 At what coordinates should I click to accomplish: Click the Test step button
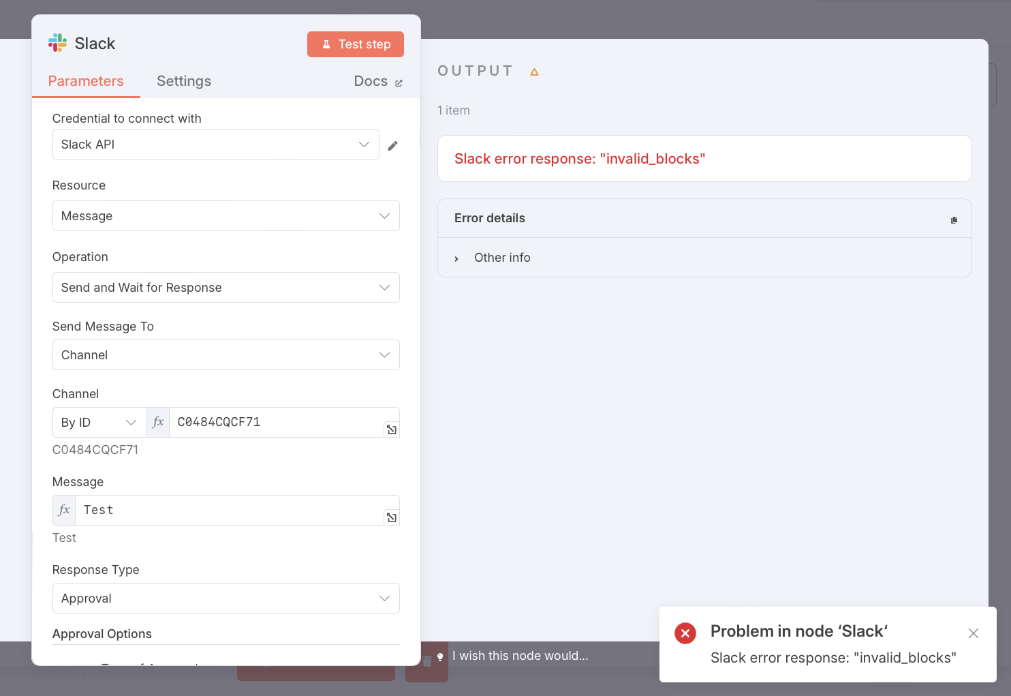pos(356,44)
